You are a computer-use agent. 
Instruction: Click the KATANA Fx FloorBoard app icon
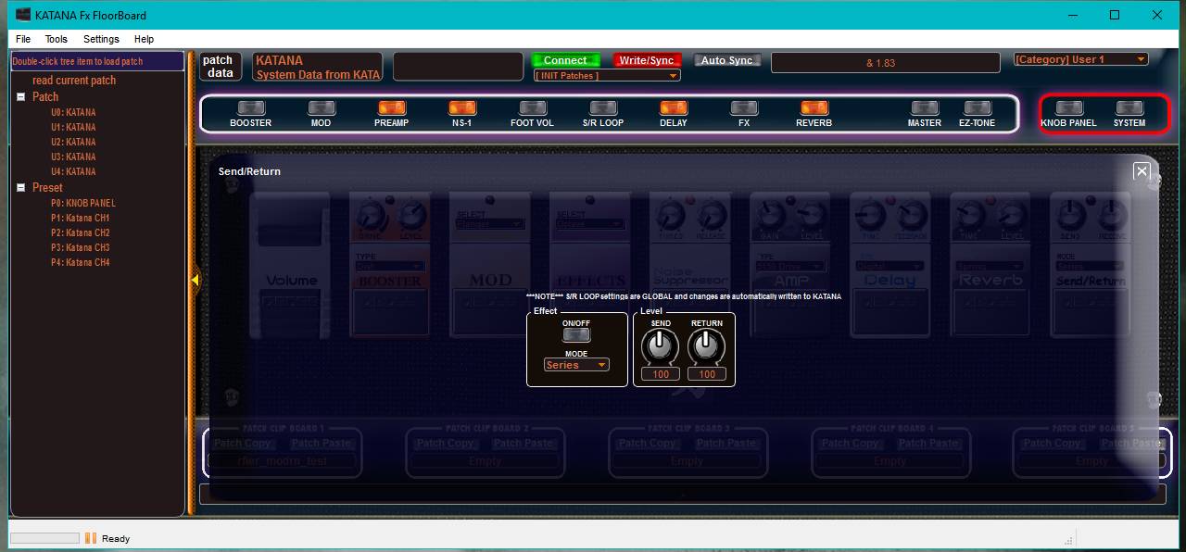click(23, 15)
